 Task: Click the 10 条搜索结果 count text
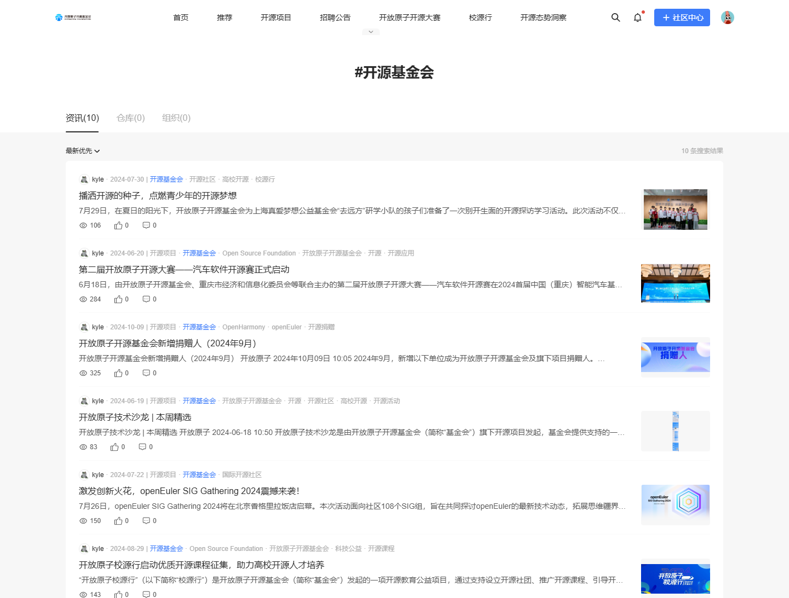point(702,151)
